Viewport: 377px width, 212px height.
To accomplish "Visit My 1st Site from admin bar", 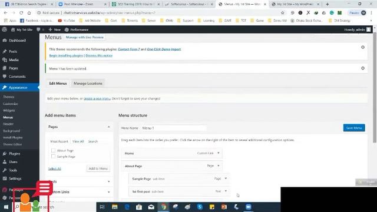I will click(x=22, y=29).
